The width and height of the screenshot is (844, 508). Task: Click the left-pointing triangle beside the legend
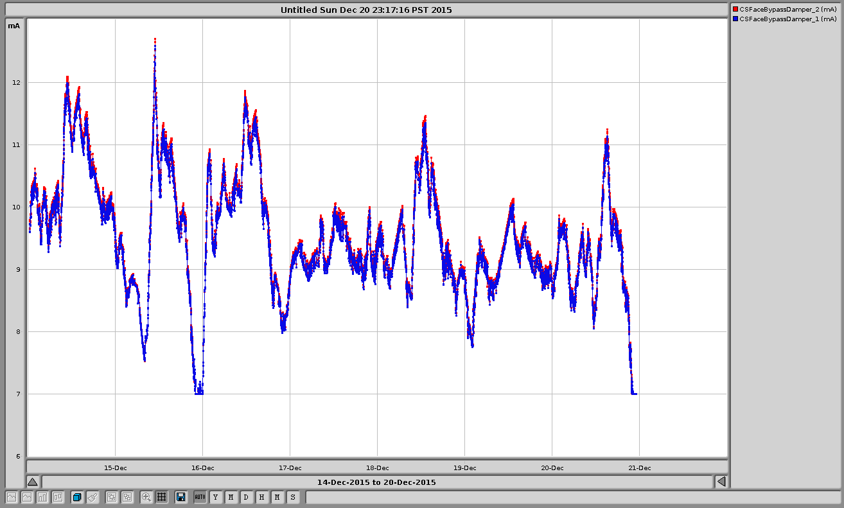tap(721, 482)
